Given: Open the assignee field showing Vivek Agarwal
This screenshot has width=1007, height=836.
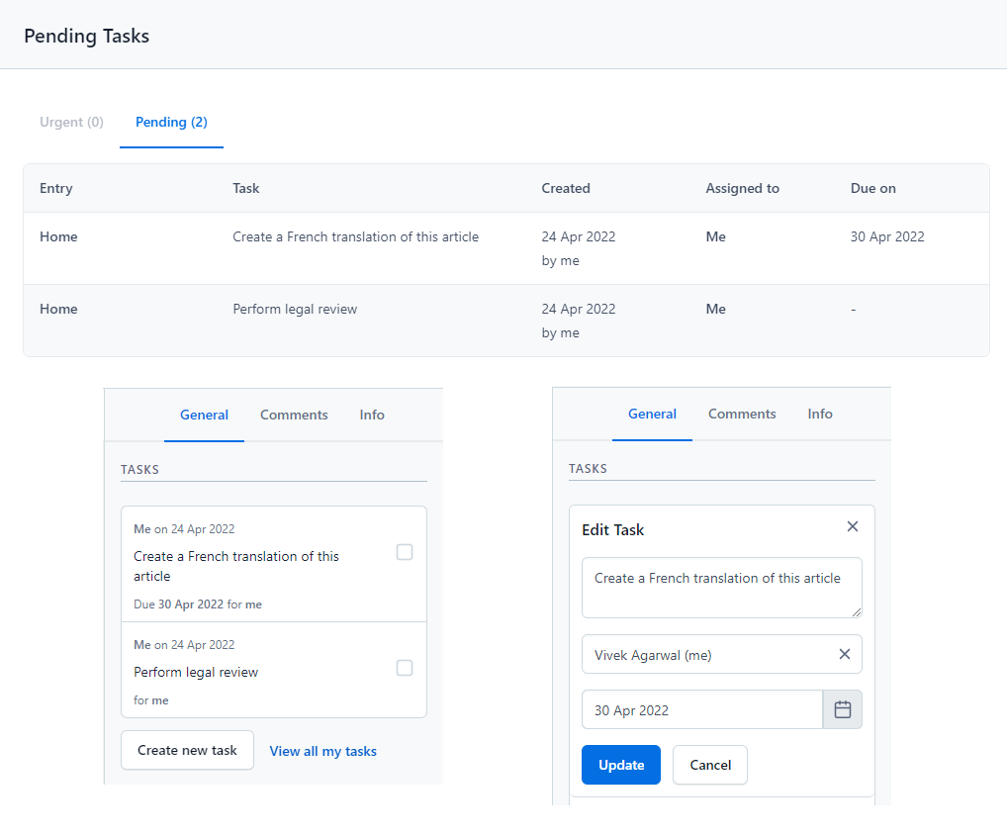Looking at the screenshot, I should (702, 654).
